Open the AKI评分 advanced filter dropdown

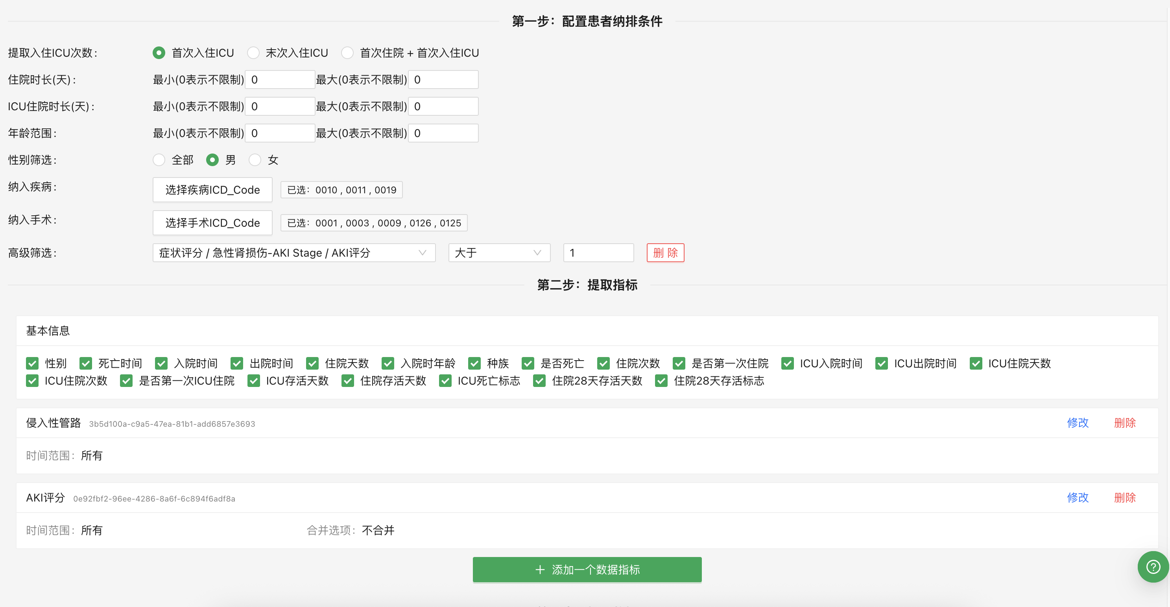click(293, 253)
